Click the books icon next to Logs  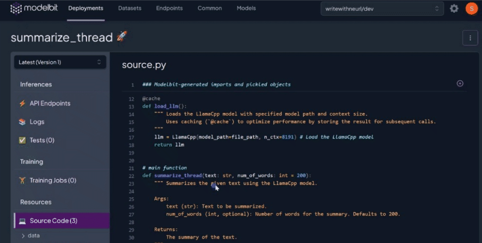[x=22, y=122]
